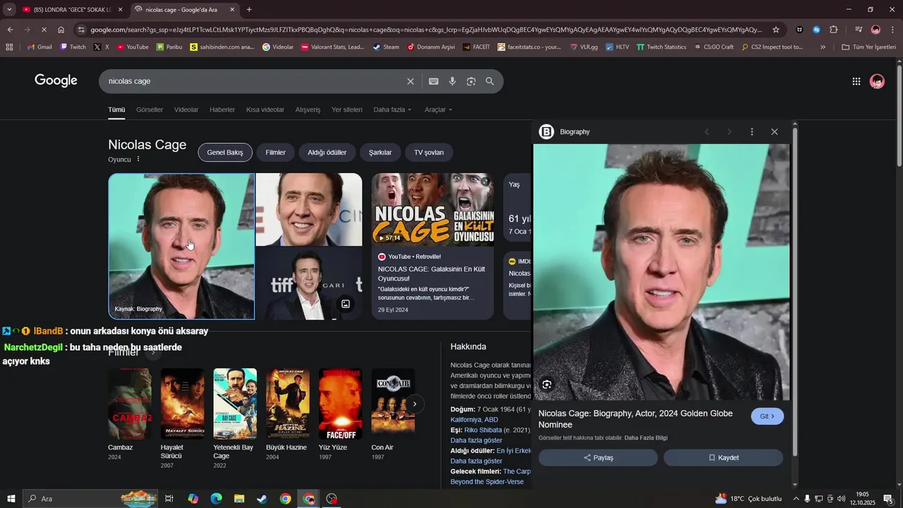
Task: Open the YouTube bookmark
Action: pos(133,47)
